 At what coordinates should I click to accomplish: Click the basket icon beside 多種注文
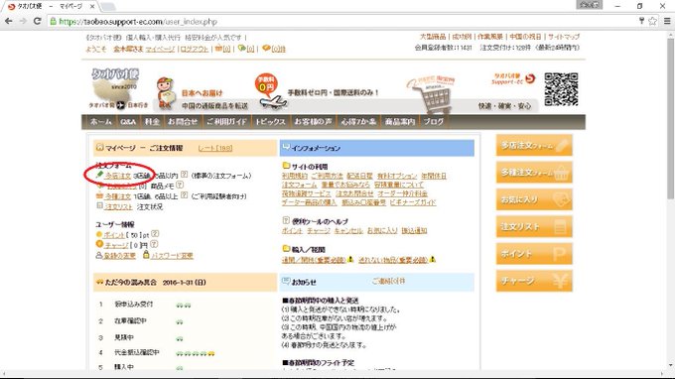coord(99,195)
